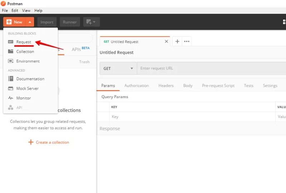The height and width of the screenshot is (193, 286).
Task: Select Collection from the New menu
Action: click(25, 51)
